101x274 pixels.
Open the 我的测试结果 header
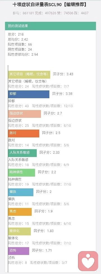[x=50, y=26]
